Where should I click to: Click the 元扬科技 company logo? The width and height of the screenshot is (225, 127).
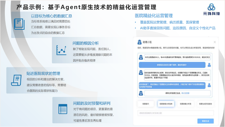point(211,9)
